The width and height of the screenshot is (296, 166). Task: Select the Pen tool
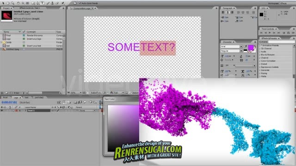(x=38, y=3)
